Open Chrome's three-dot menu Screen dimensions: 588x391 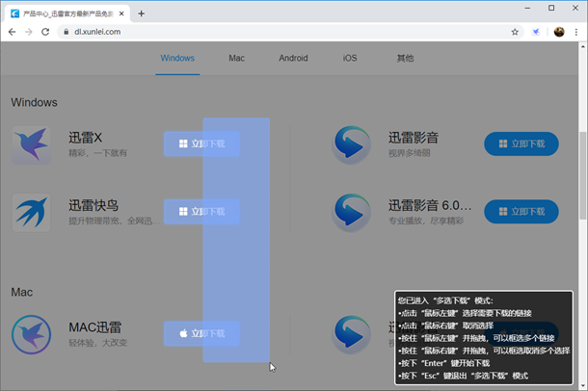(x=576, y=32)
